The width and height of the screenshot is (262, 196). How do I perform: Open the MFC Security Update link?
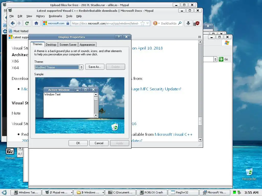point(156,89)
